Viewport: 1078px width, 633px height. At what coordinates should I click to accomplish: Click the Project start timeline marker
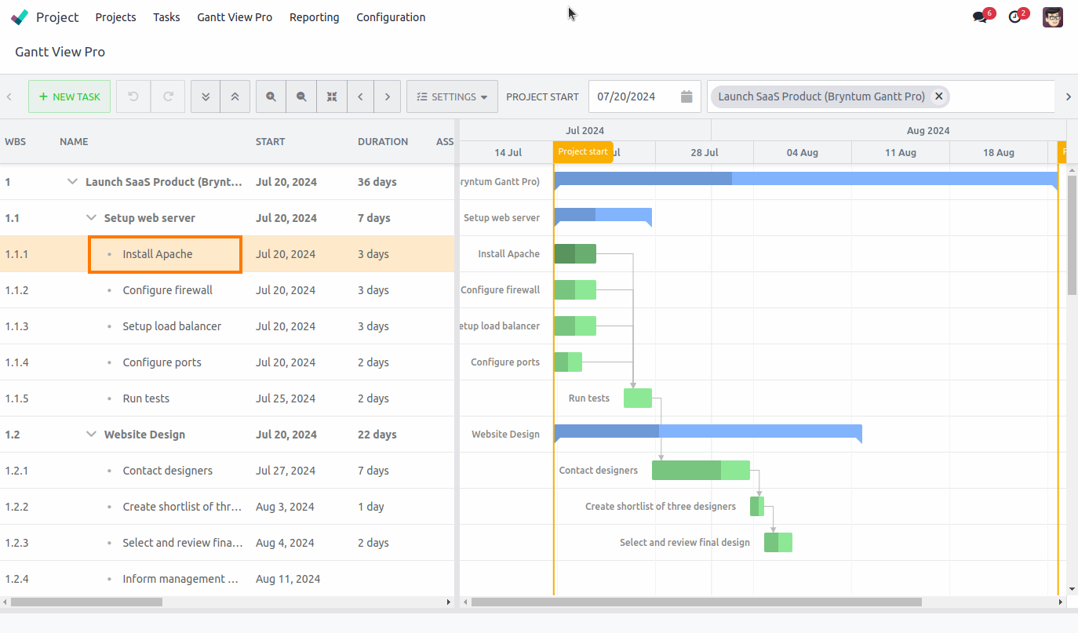click(583, 151)
